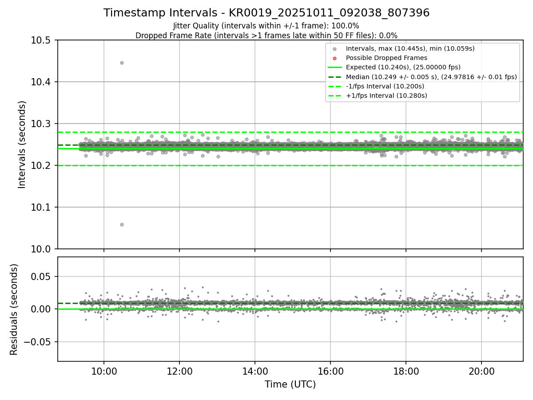Click legend entry 'Intervals, max (10.445s), min (10.059s)'
The height and width of the screenshot is (400, 533).
(x=410, y=49)
